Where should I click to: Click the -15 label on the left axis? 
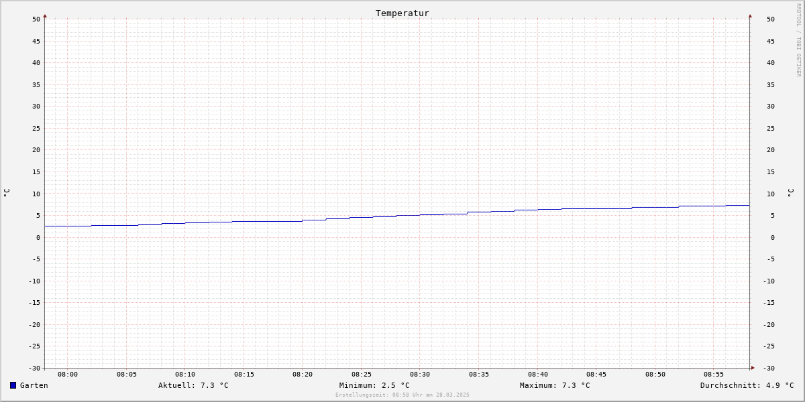[x=34, y=302]
